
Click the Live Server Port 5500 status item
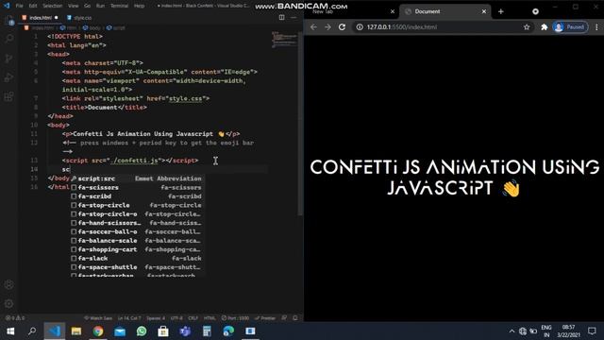(235, 318)
